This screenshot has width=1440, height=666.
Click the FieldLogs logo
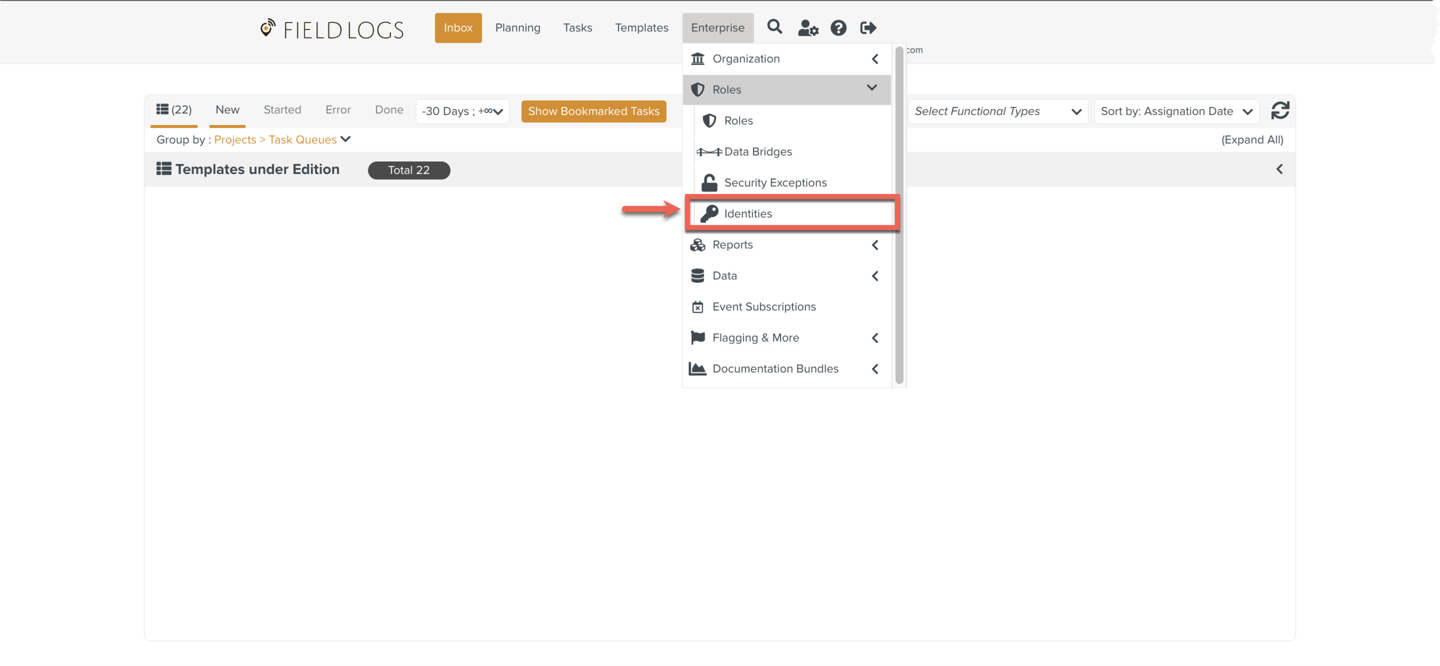tap(332, 29)
